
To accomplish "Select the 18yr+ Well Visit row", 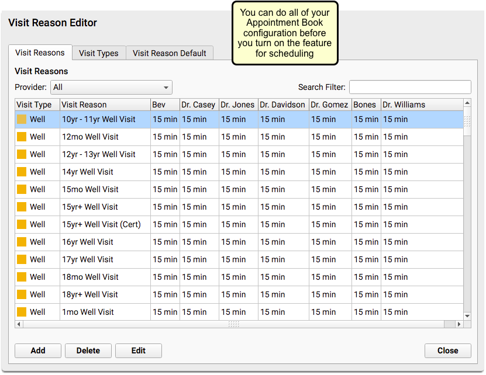I will click(239, 294).
